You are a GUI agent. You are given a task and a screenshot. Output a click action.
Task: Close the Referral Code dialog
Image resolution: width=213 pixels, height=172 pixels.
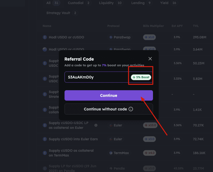150,59
